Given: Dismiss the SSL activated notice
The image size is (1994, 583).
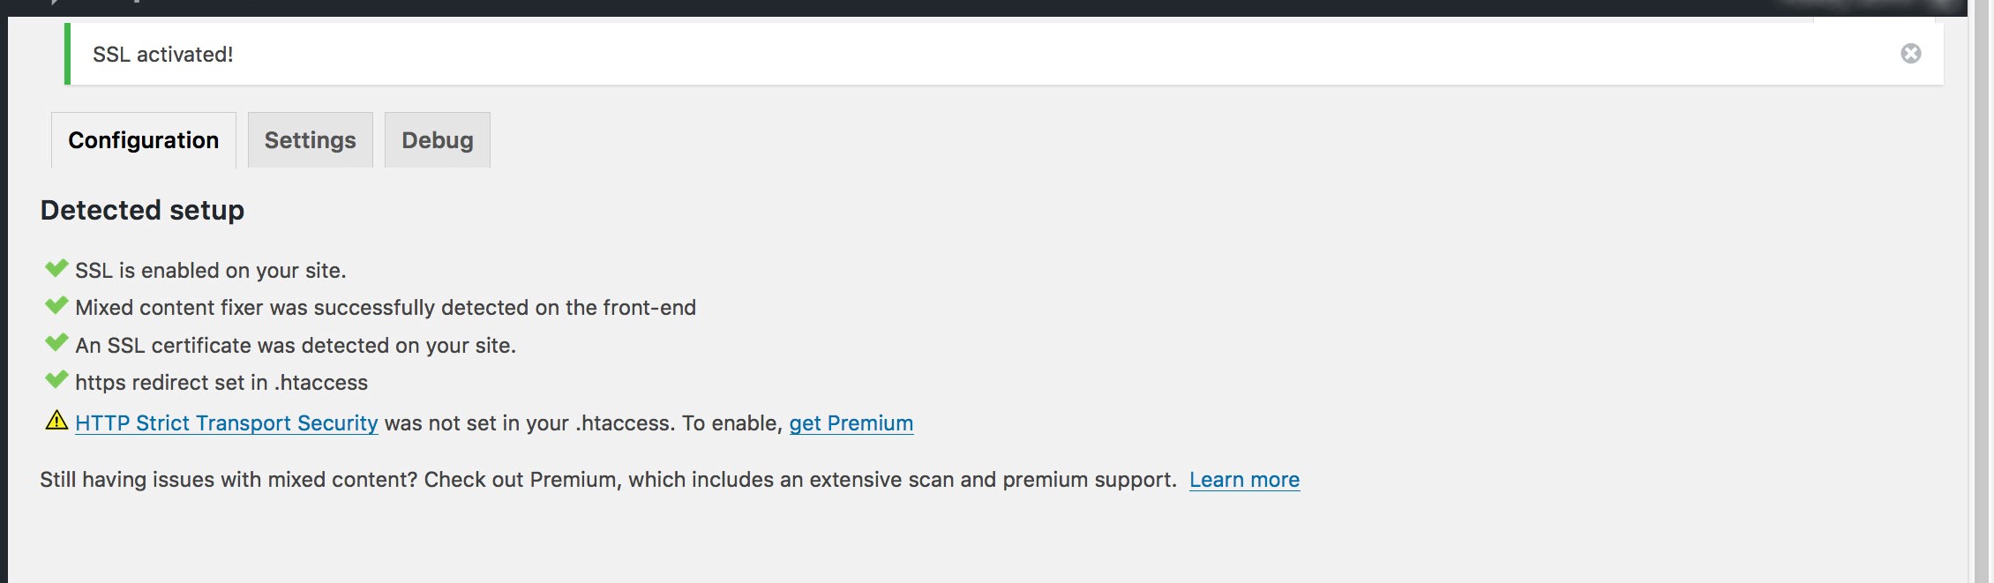Looking at the screenshot, I should pyautogui.click(x=1910, y=54).
